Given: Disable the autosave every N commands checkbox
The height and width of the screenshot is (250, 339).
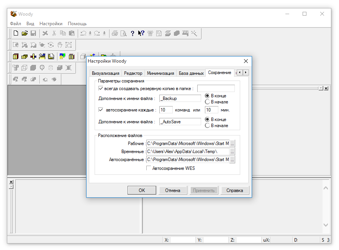Looking at the screenshot, I should pos(101,110).
